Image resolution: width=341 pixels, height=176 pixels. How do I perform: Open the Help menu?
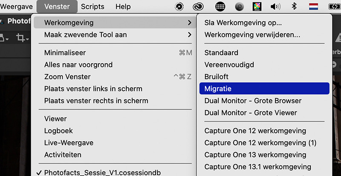(123, 7)
